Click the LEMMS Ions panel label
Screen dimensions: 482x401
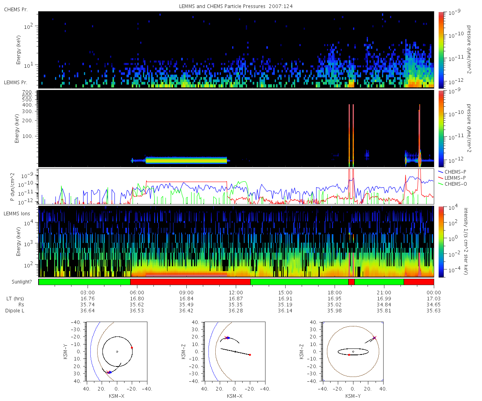click(x=16, y=213)
